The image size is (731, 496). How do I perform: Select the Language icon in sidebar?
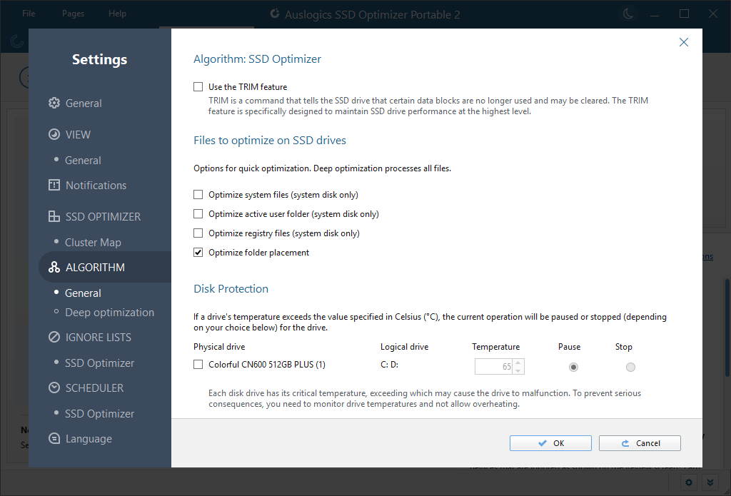tap(54, 438)
